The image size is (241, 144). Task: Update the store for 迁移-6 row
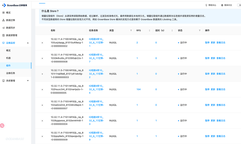(x=213, y=105)
